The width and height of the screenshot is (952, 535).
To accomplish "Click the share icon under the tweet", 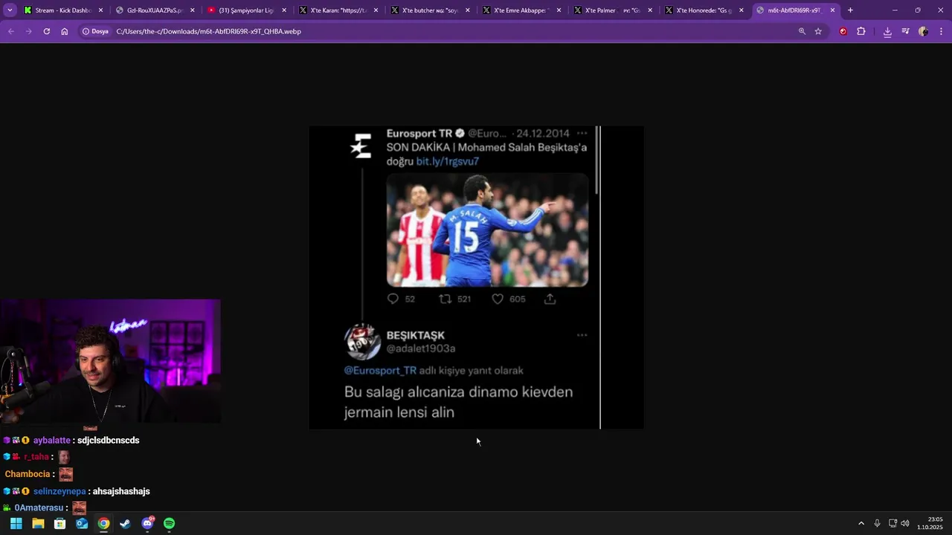I will [550, 299].
